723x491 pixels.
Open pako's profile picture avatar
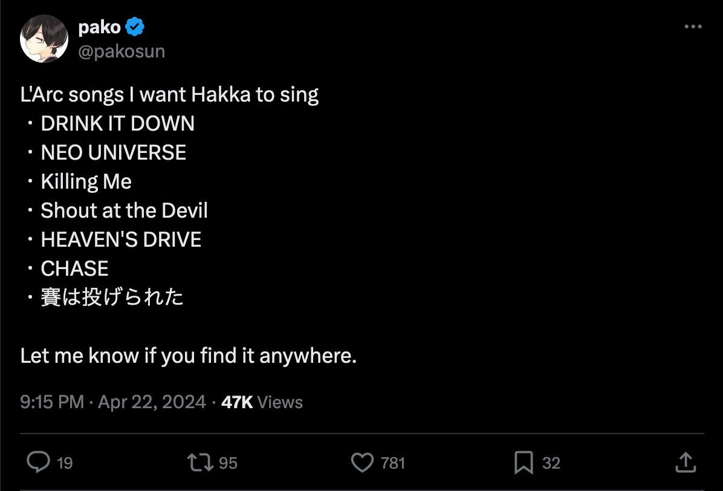point(44,39)
